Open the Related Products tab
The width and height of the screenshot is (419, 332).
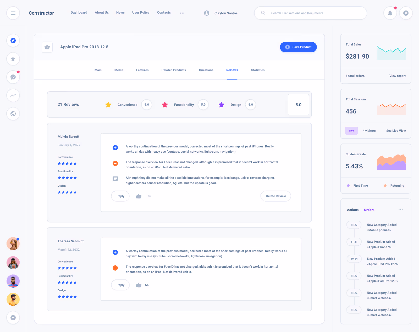coord(174,70)
